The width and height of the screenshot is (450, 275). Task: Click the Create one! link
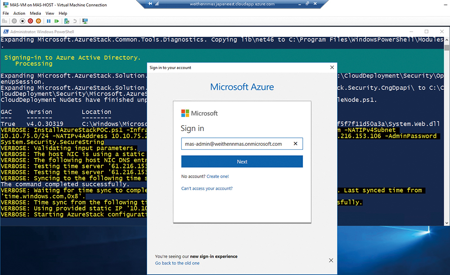(217, 177)
